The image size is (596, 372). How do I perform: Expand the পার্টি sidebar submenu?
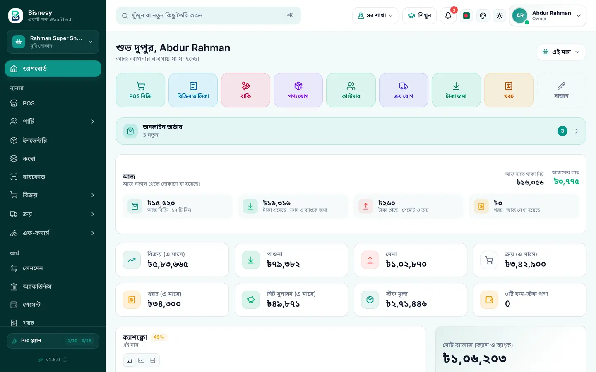(x=53, y=121)
